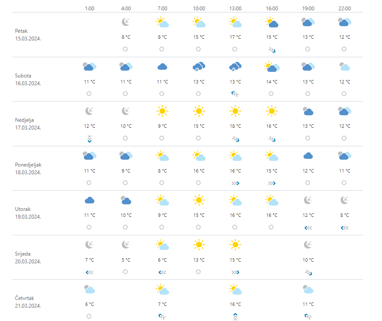
Task: Click Sunday 13:00 temperature 18 °C
Action: pyautogui.click(x=235, y=126)
